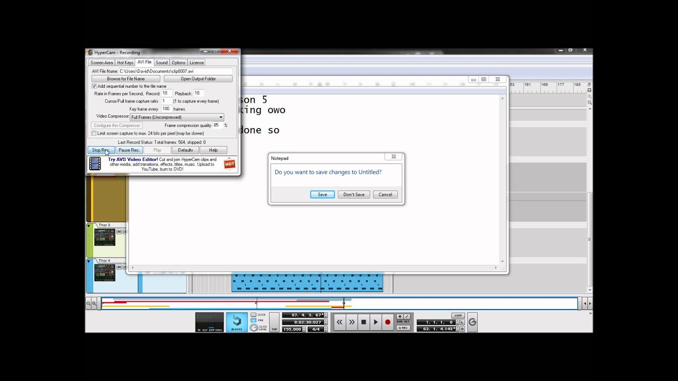Viewport: 678px width, 381px height.
Task: Click the time display 0:02:30:027
Action: pos(302,322)
